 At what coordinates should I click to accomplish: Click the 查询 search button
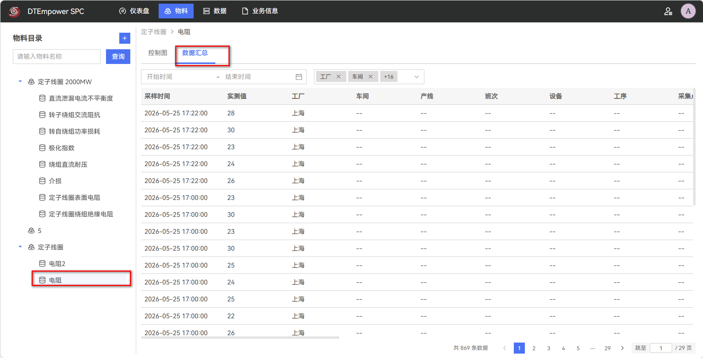point(118,57)
